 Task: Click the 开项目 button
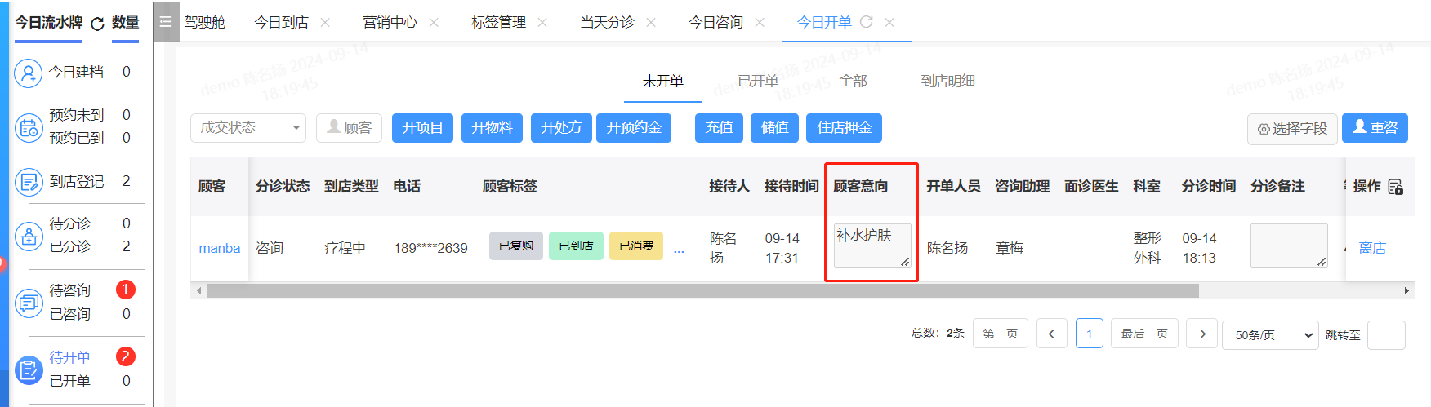(422, 128)
